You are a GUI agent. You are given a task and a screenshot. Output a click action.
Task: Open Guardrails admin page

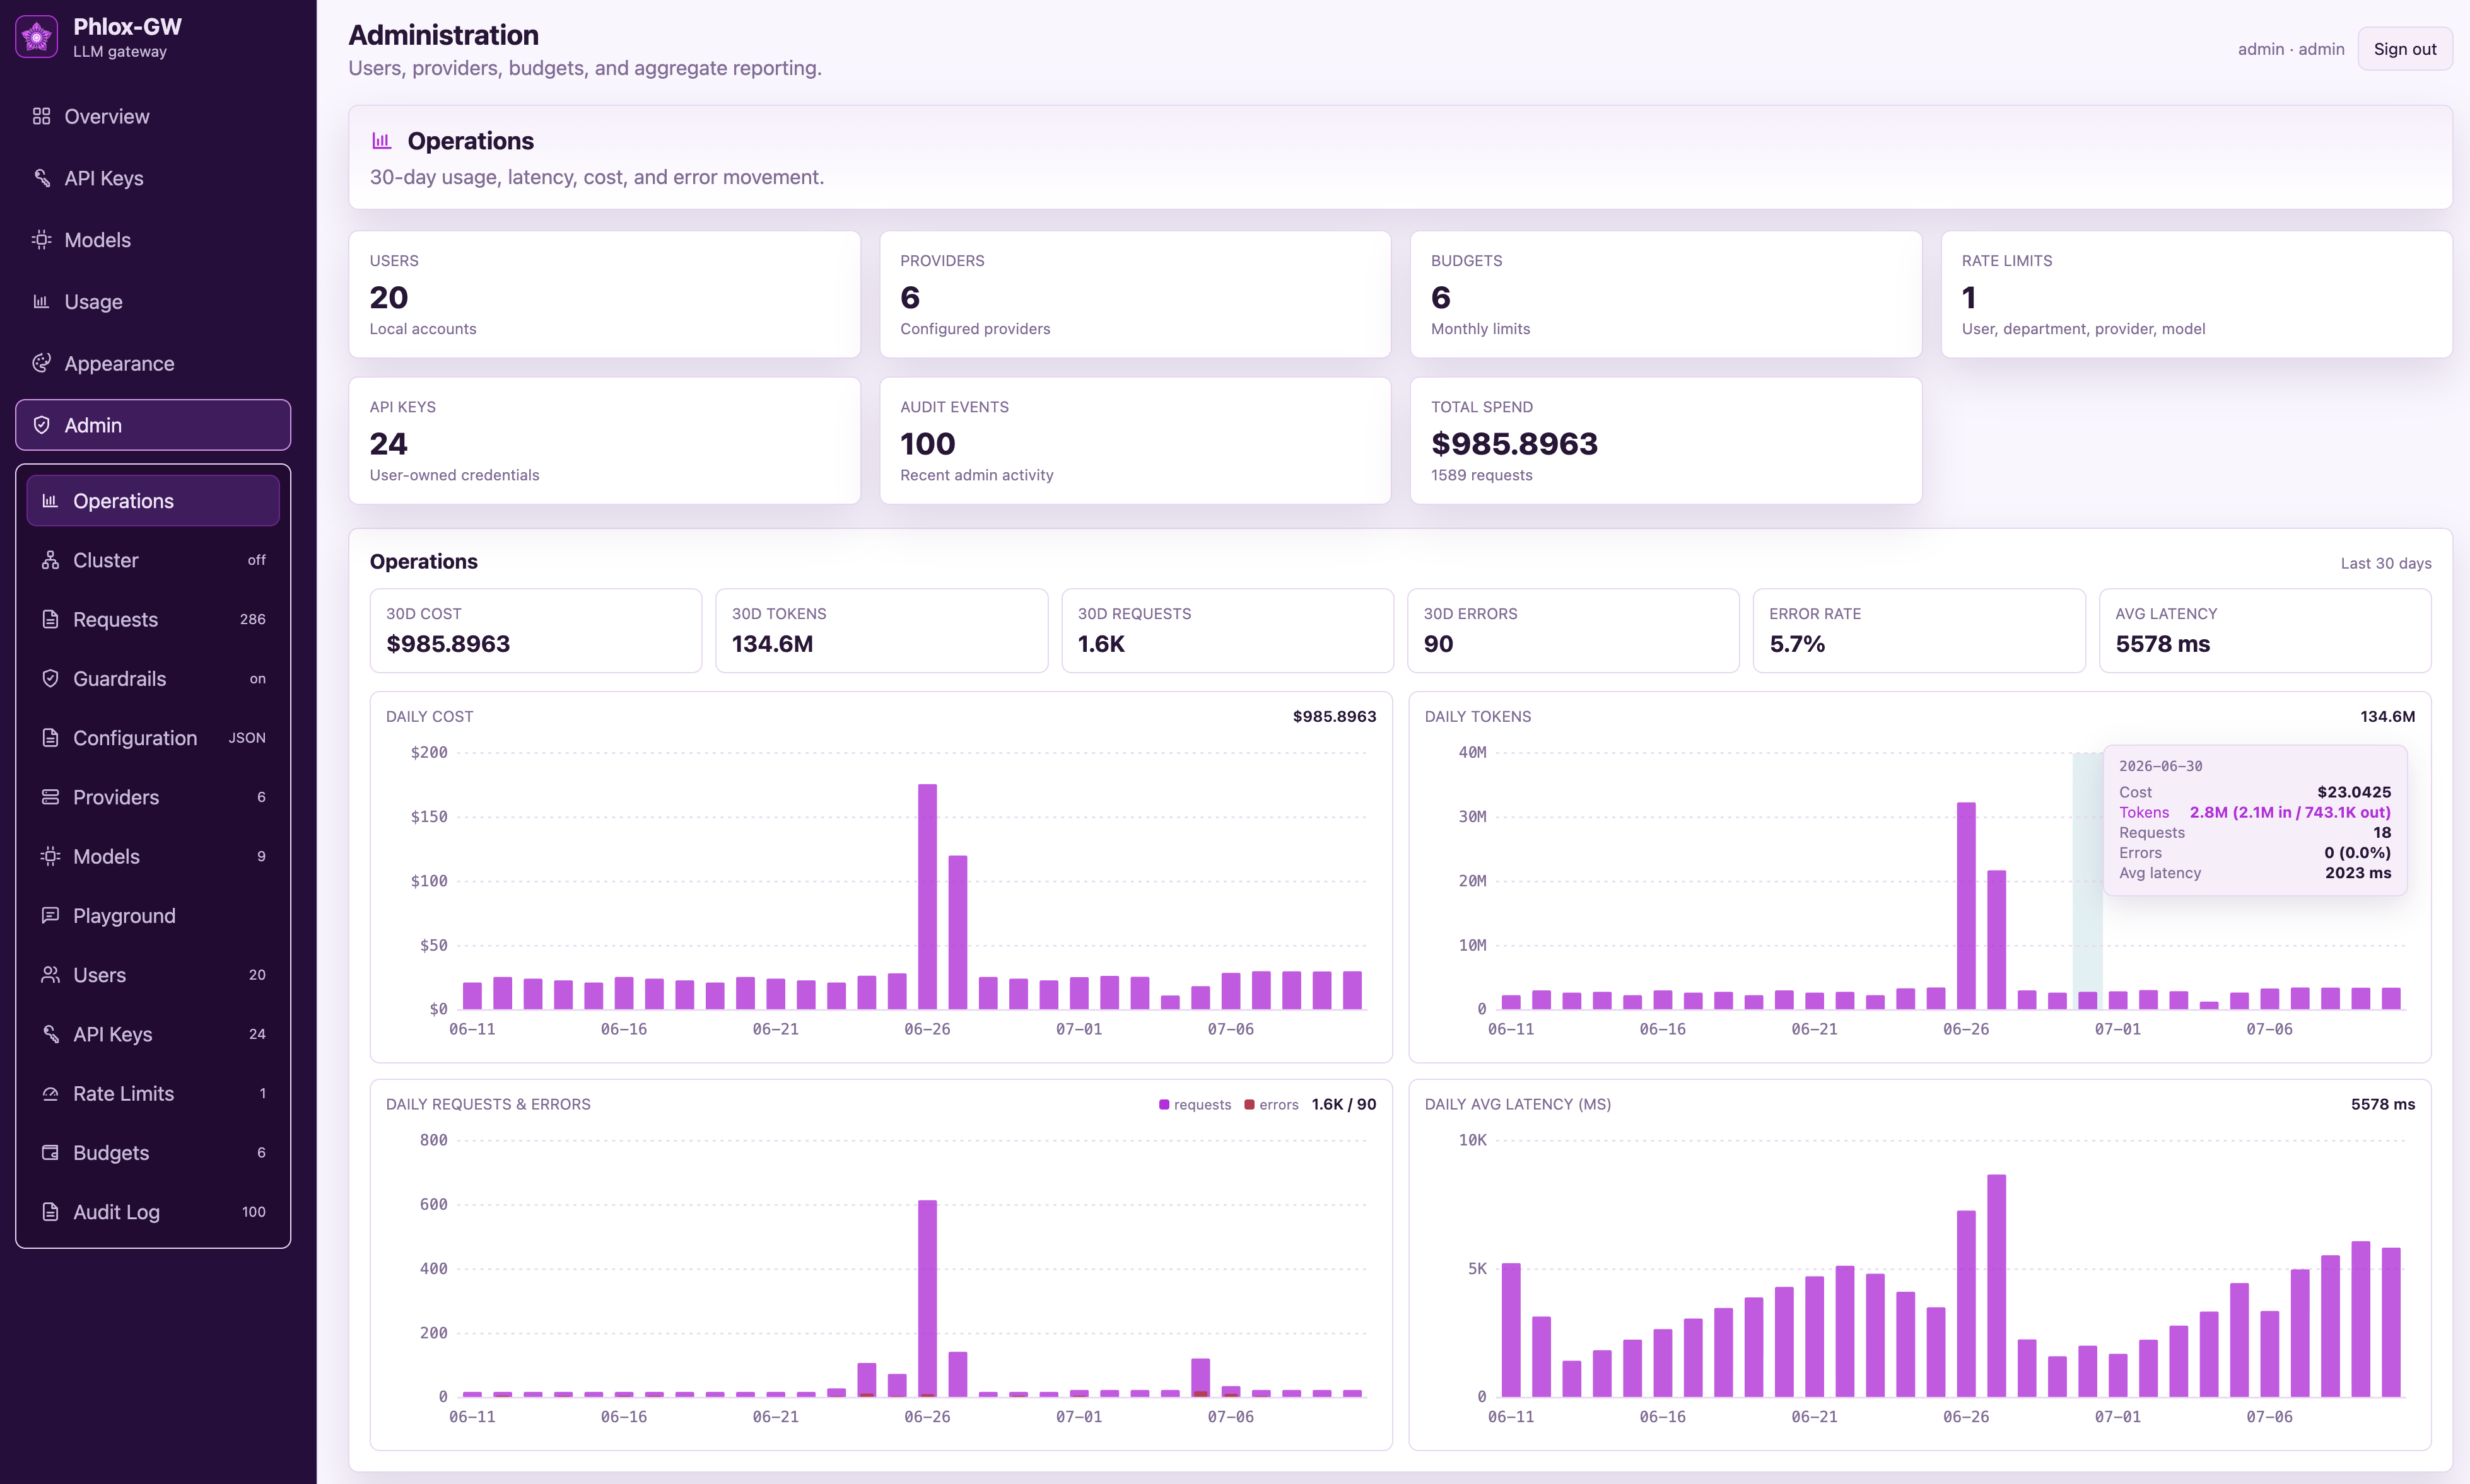pyautogui.click(x=153, y=678)
